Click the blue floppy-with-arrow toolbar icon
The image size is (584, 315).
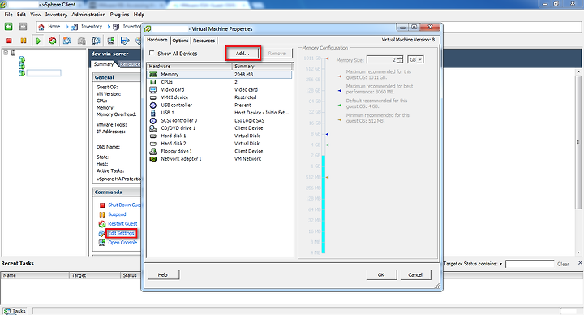coord(125,41)
